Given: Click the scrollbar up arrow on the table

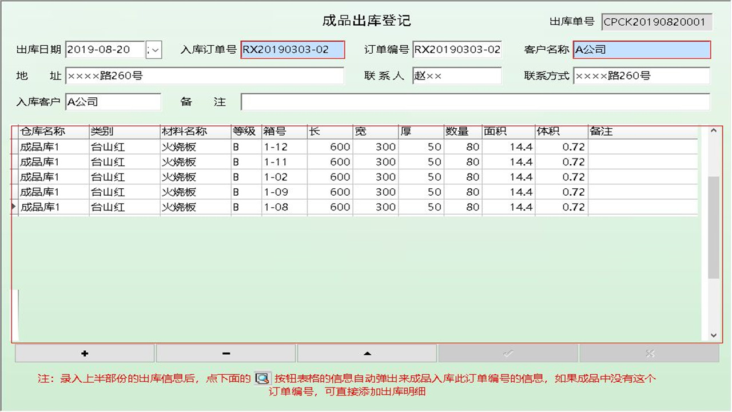Looking at the screenshot, I should [713, 130].
